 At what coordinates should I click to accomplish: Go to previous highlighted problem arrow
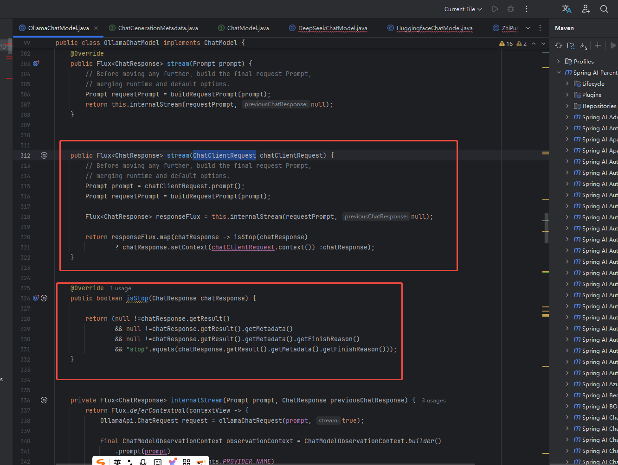pos(534,44)
